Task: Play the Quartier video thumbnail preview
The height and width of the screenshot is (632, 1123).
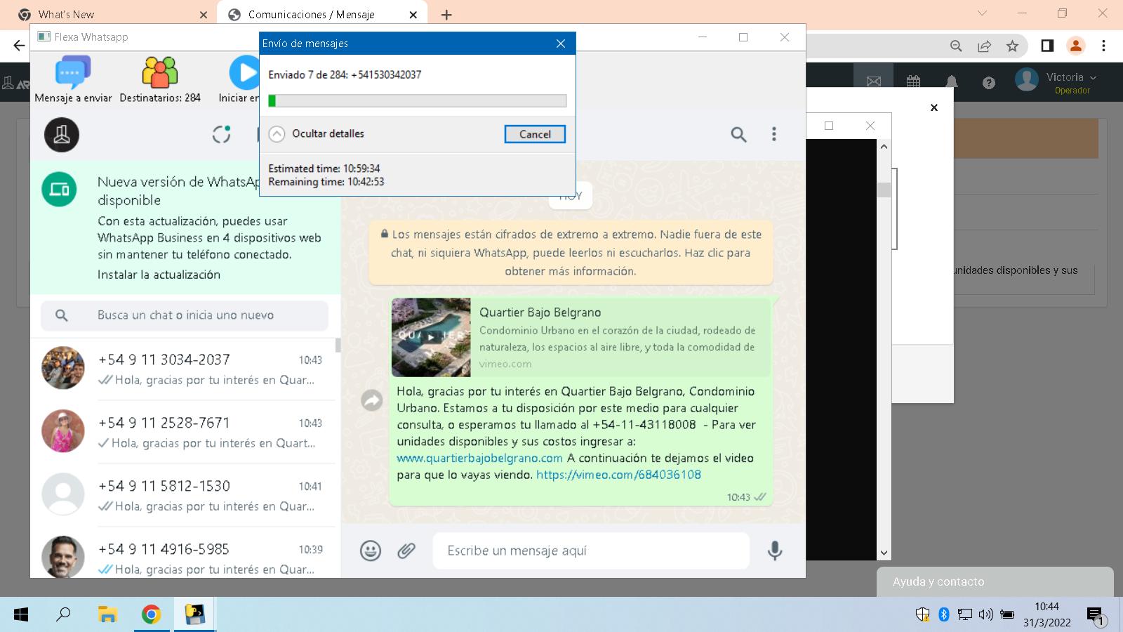Action: (431, 337)
